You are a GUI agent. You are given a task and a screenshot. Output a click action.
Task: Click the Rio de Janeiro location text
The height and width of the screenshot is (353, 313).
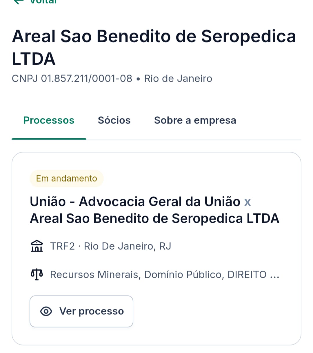pos(178,79)
